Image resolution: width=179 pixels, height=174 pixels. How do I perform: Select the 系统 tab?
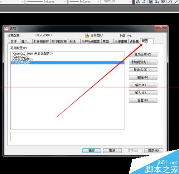coord(74,42)
